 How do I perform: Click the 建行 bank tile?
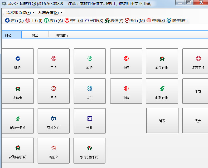click(x=18, y=61)
